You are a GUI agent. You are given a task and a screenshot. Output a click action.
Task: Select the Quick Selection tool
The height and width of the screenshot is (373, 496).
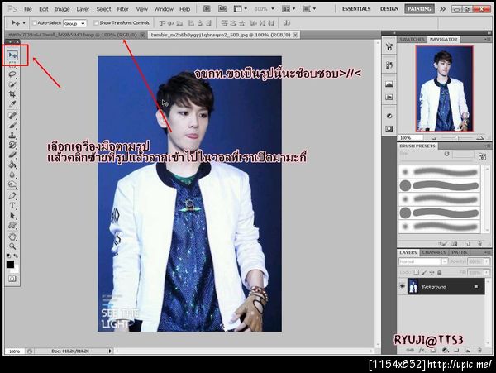pyautogui.click(x=12, y=84)
